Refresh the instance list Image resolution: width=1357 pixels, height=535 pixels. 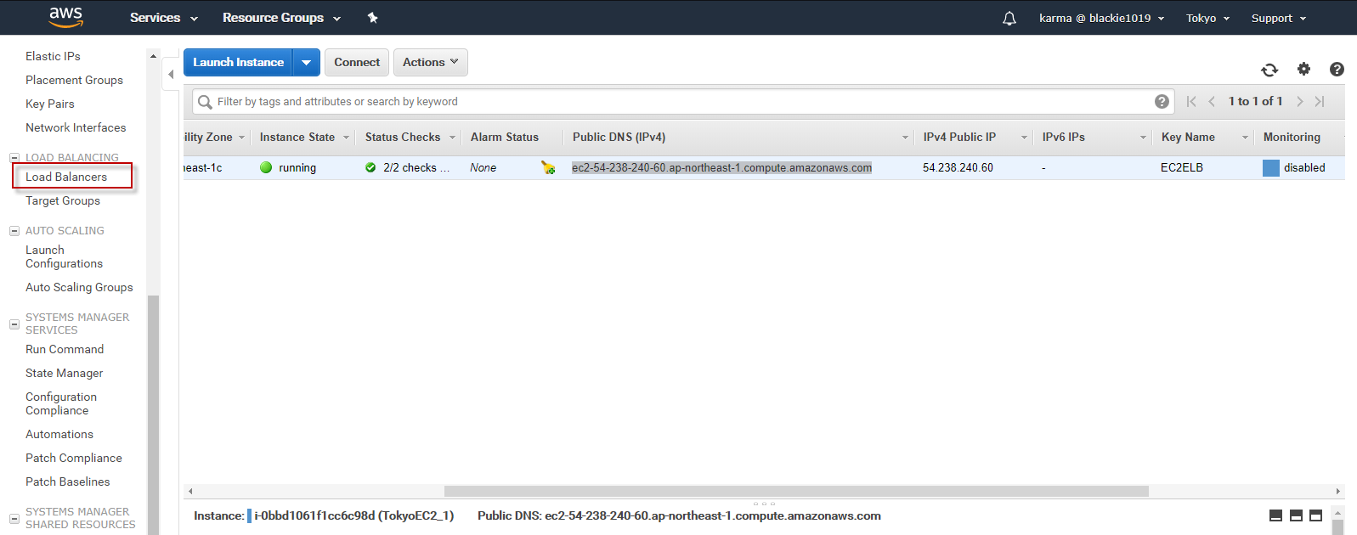1269,70
